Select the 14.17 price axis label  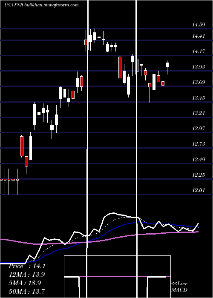(199, 52)
